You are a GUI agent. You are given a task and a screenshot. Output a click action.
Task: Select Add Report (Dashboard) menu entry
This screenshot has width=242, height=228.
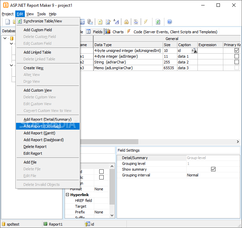[x=48, y=140]
